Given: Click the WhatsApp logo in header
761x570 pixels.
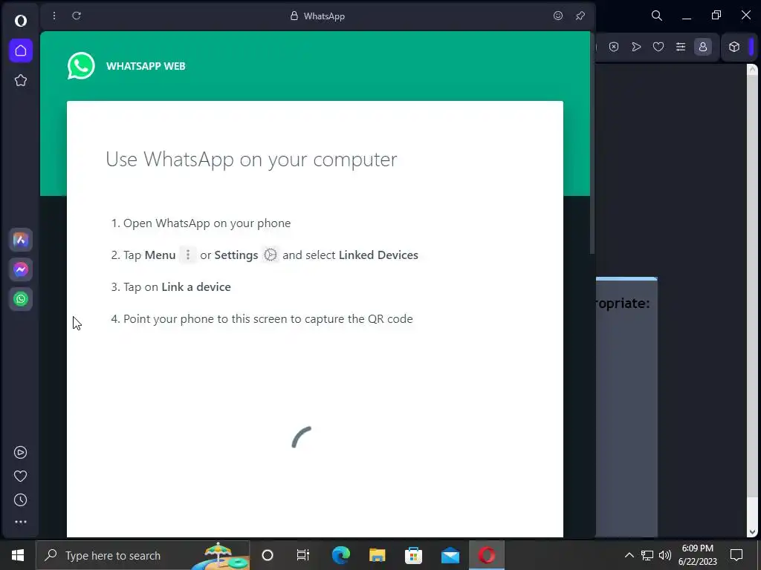Looking at the screenshot, I should tap(81, 65).
